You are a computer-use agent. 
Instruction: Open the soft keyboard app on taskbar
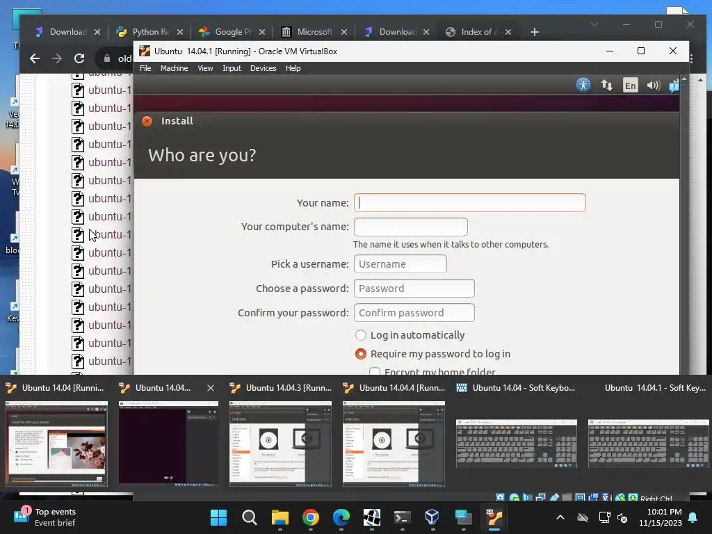tap(463, 517)
